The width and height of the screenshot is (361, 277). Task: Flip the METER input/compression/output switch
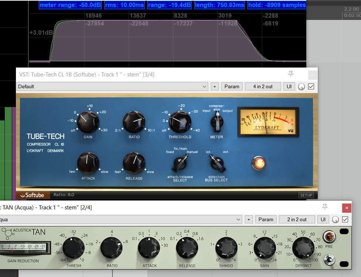pos(217,122)
